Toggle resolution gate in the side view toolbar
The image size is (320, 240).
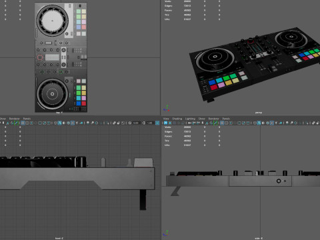[x=231, y=123]
